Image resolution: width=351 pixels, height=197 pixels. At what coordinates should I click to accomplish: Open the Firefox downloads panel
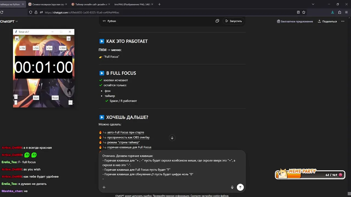tap(332, 12)
